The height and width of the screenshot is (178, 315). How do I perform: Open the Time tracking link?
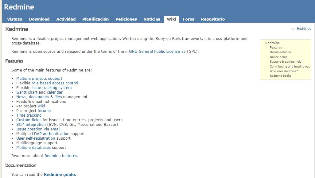(29, 115)
